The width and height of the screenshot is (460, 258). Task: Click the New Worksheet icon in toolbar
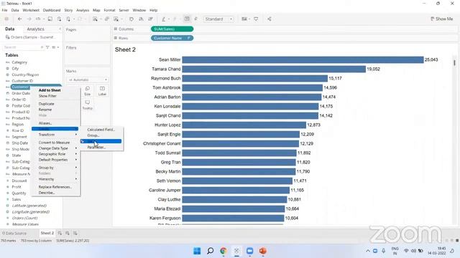pos(95,19)
